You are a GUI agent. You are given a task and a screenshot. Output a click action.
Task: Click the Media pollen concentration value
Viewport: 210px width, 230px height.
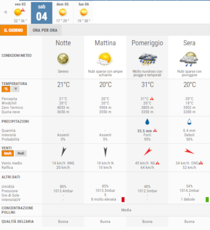(x=126, y=210)
